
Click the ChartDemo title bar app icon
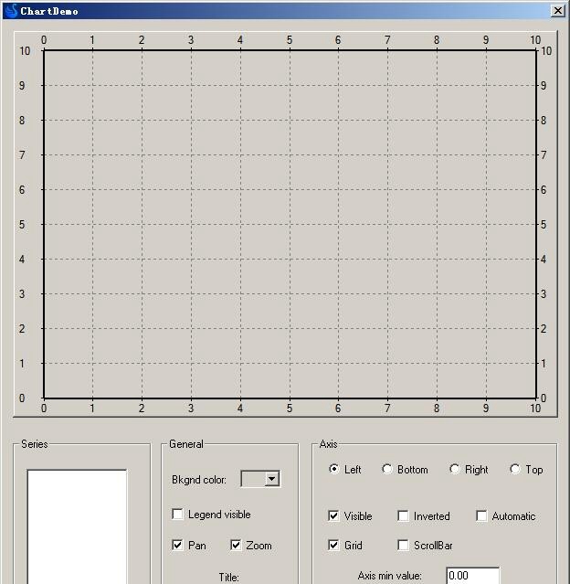pos(12,11)
